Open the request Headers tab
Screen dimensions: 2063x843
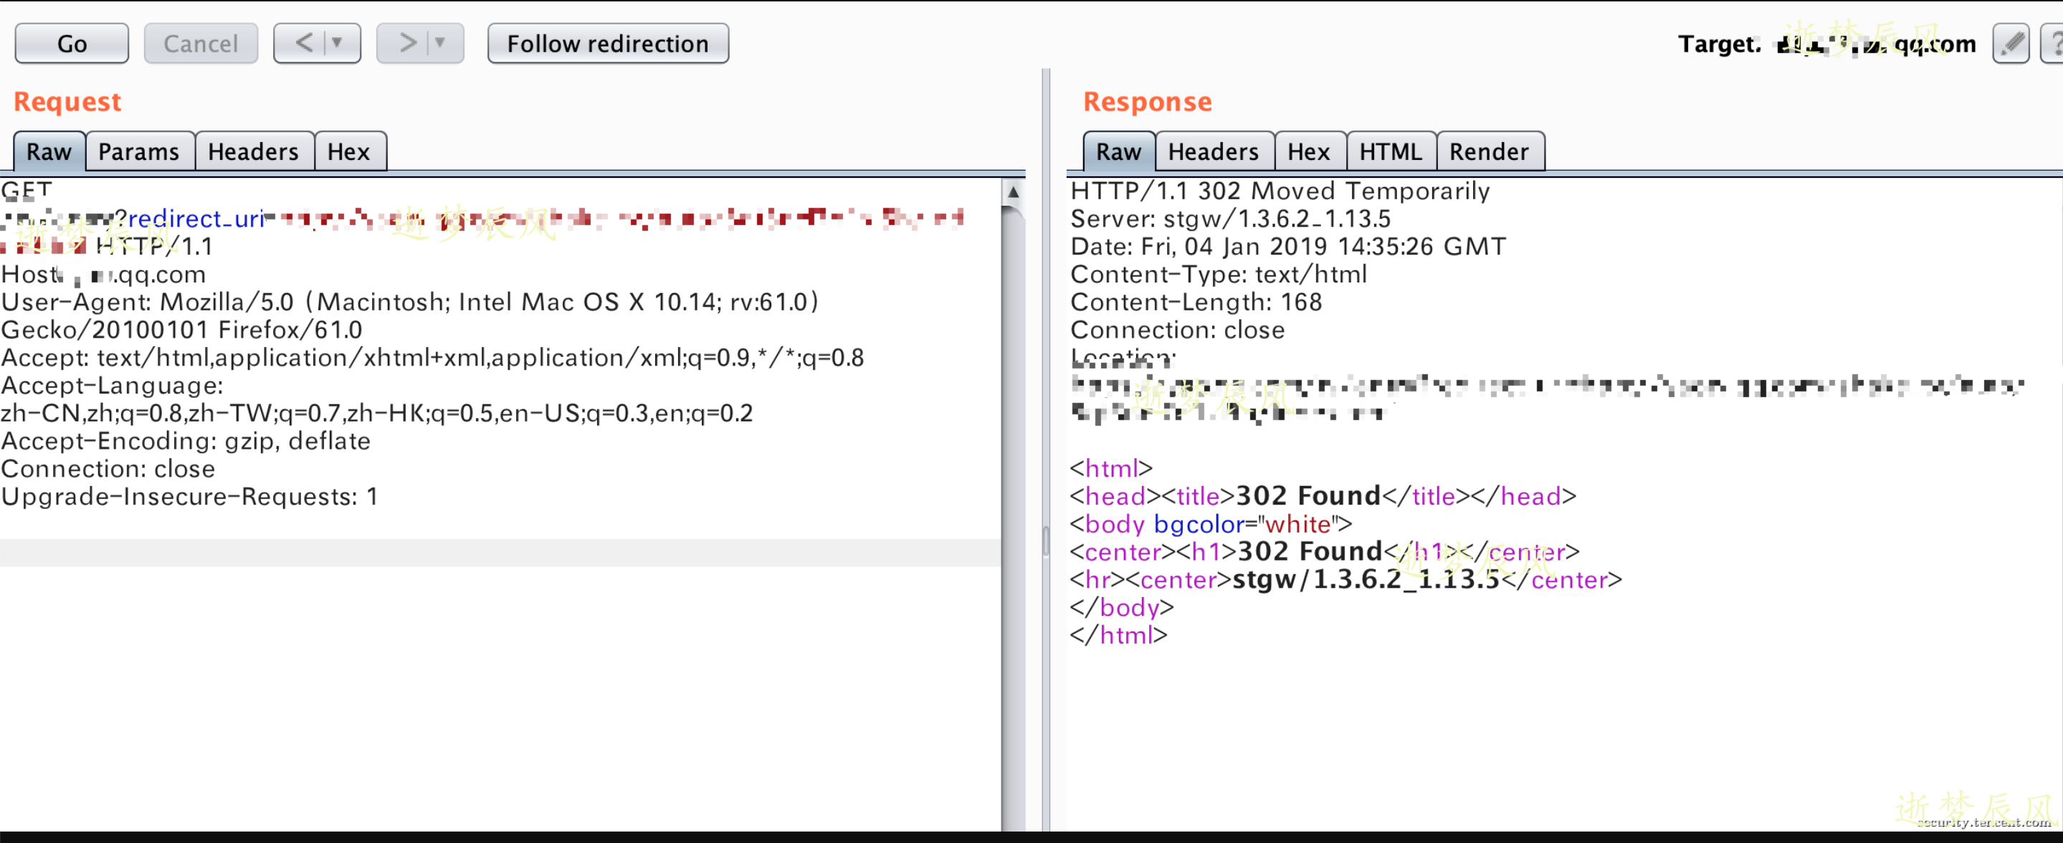click(x=253, y=151)
